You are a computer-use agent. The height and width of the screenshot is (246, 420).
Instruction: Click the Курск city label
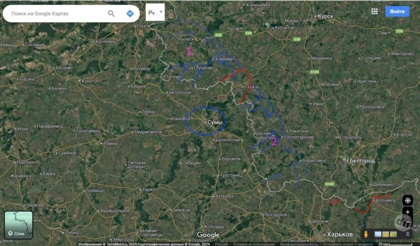pyautogui.click(x=326, y=16)
